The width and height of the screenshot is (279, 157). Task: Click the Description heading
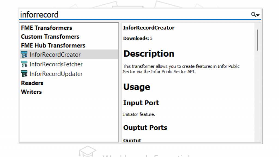[x=149, y=54]
